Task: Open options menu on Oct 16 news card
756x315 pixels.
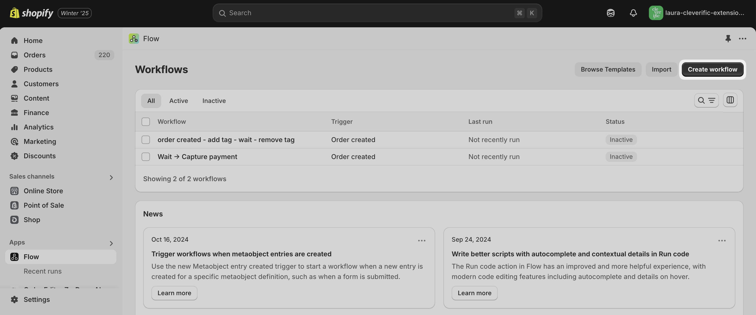Action: [x=422, y=241]
